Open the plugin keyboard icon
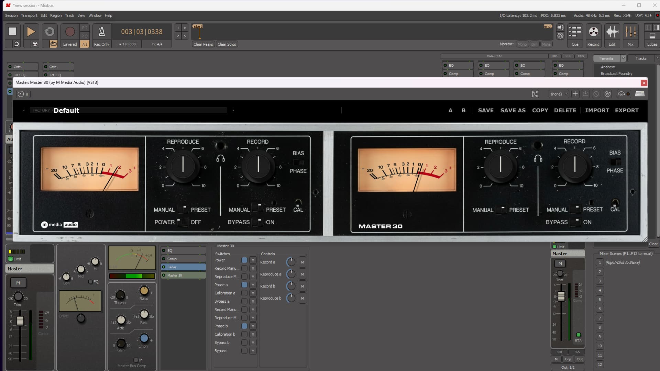660x371 pixels. (x=640, y=94)
